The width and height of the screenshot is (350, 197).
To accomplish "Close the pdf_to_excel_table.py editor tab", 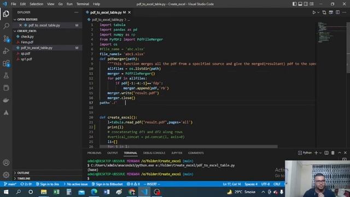I will (x=129, y=13).
